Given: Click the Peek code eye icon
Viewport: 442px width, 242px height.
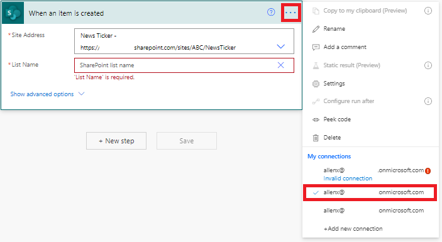Looking at the screenshot, I should point(316,119).
